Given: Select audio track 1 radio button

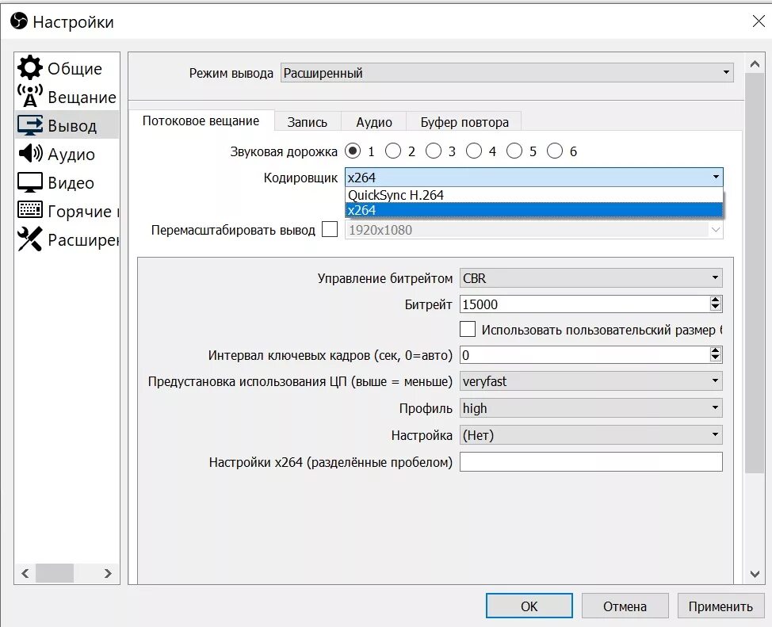Looking at the screenshot, I should [353, 151].
